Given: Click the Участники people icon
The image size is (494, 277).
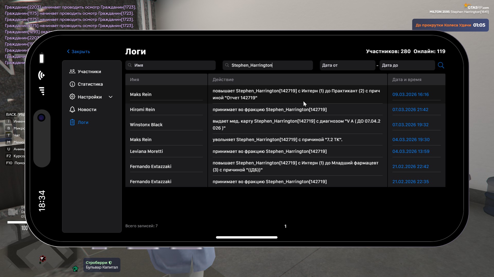Looking at the screenshot, I should (72, 72).
